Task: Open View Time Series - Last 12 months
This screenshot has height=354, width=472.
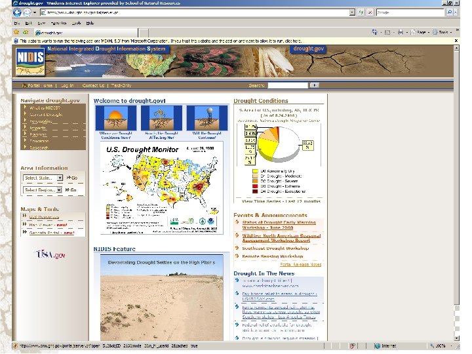Action: [281, 201]
